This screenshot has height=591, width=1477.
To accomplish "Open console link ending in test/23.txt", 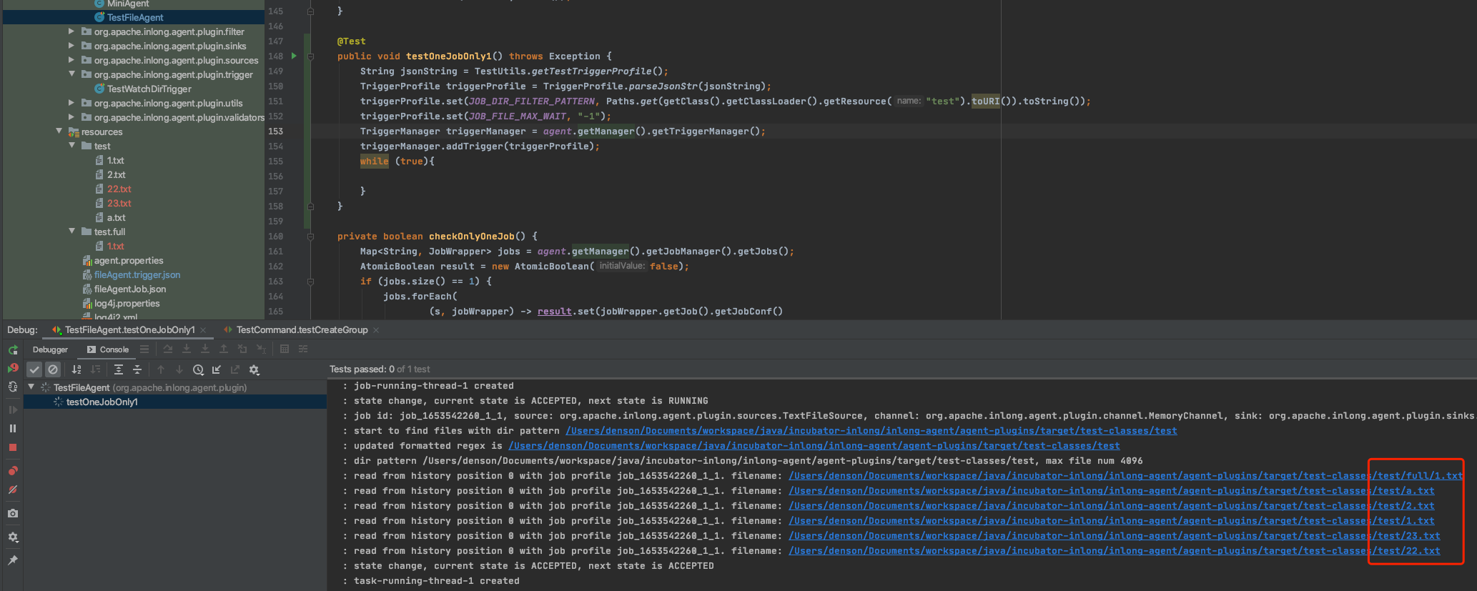I will point(1114,536).
